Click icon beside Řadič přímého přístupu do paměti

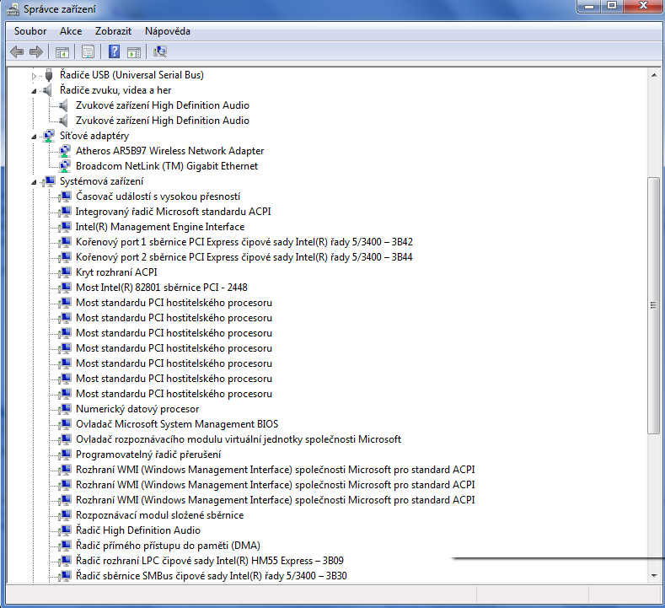(65, 546)
